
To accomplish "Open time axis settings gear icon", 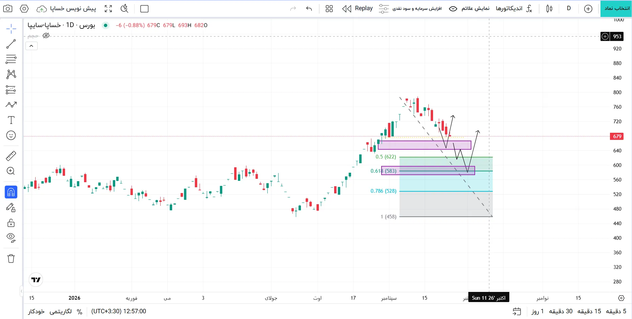I will point(621,298).
